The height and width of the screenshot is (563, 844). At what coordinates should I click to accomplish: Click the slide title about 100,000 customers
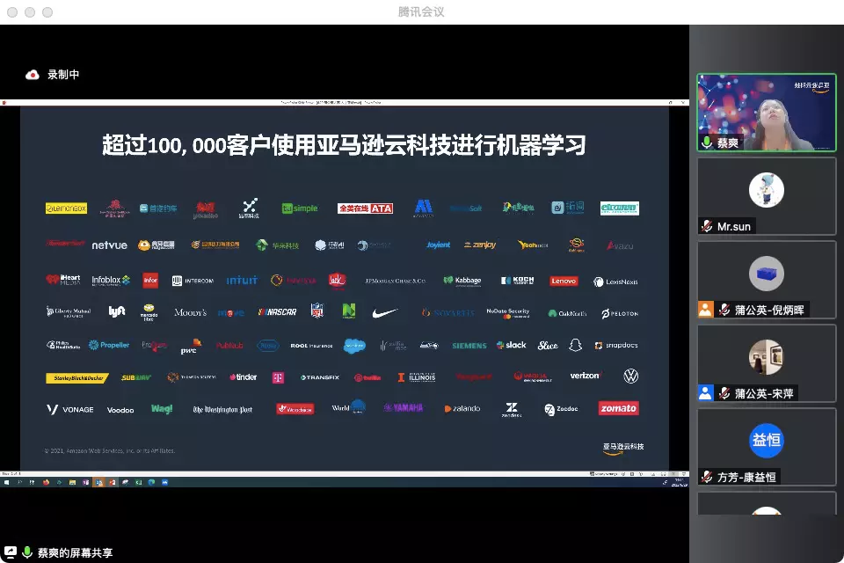coord(344,145)
